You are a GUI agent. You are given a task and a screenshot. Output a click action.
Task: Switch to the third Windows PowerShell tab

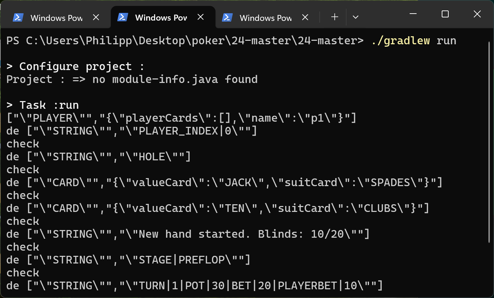tap(266, 17)
